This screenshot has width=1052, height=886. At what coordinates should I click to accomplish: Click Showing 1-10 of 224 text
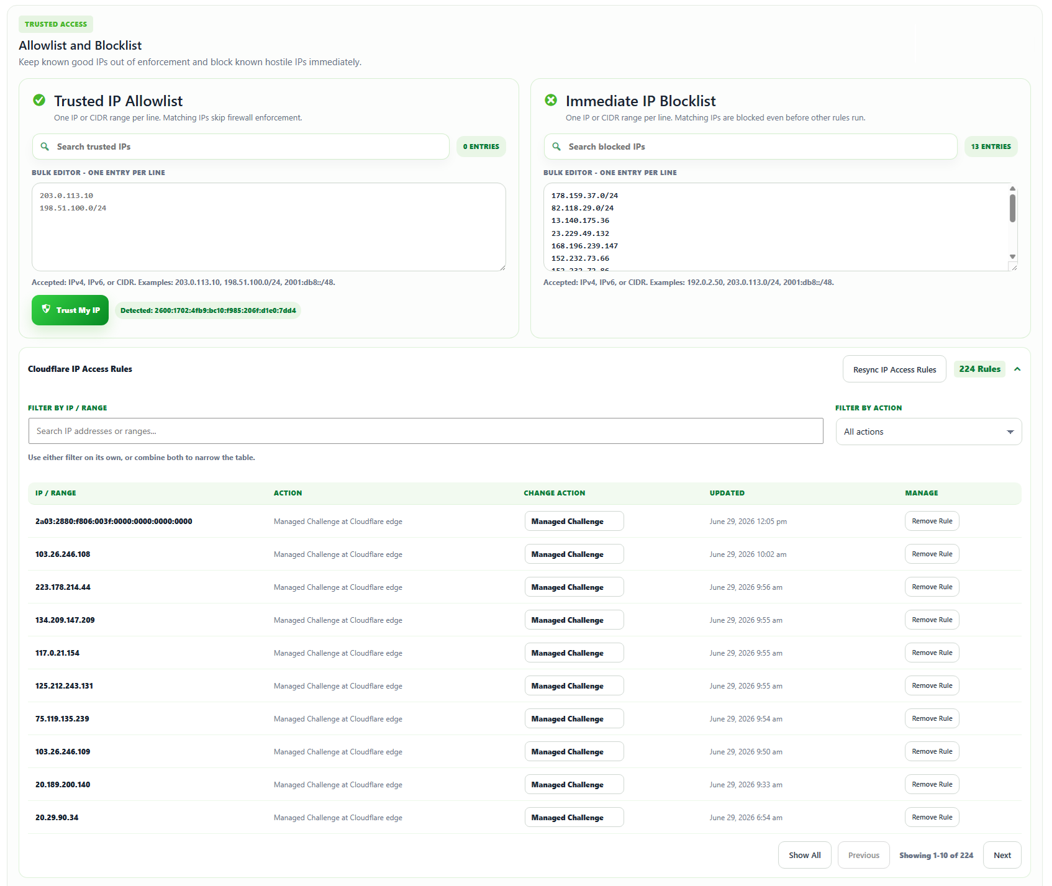pos(936,855)
